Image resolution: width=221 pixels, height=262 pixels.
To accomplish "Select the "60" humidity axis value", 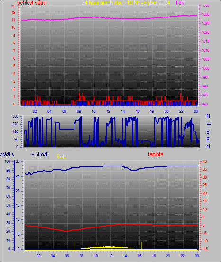I will (x=8, y=197).
